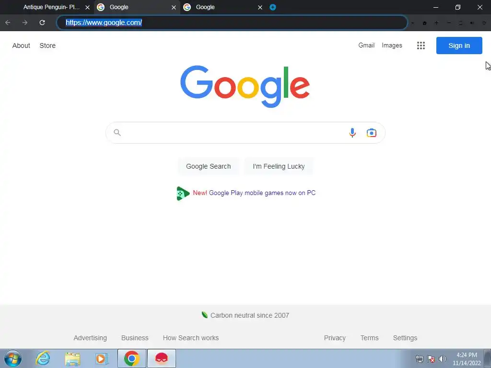Open the Advertising footer link
The image size is (491, 368).
(x=90, y=338)
